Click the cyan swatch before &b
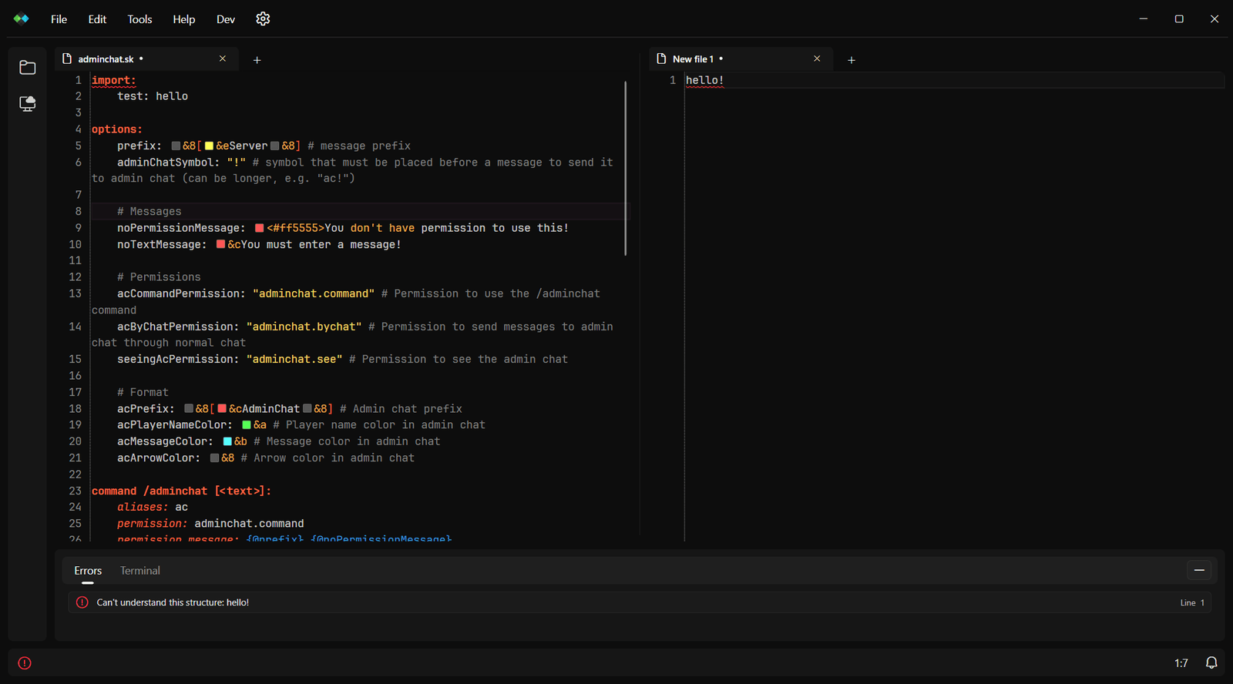Image resolution: width=1233 pixels, height=684 pixels. pos(227,441)
